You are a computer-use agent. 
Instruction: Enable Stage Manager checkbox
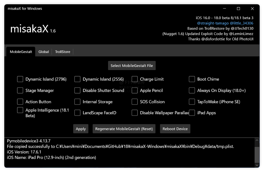pos(20,90)
